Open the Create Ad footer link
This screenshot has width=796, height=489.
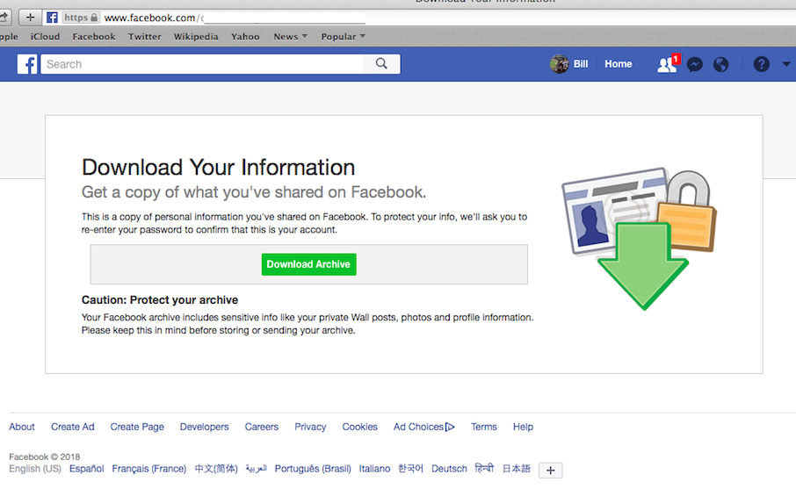point(73,428)
